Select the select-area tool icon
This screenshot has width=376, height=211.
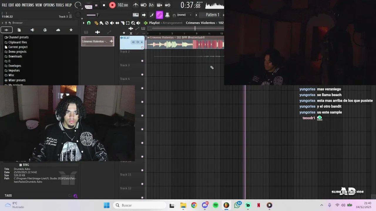coord(128,23)
